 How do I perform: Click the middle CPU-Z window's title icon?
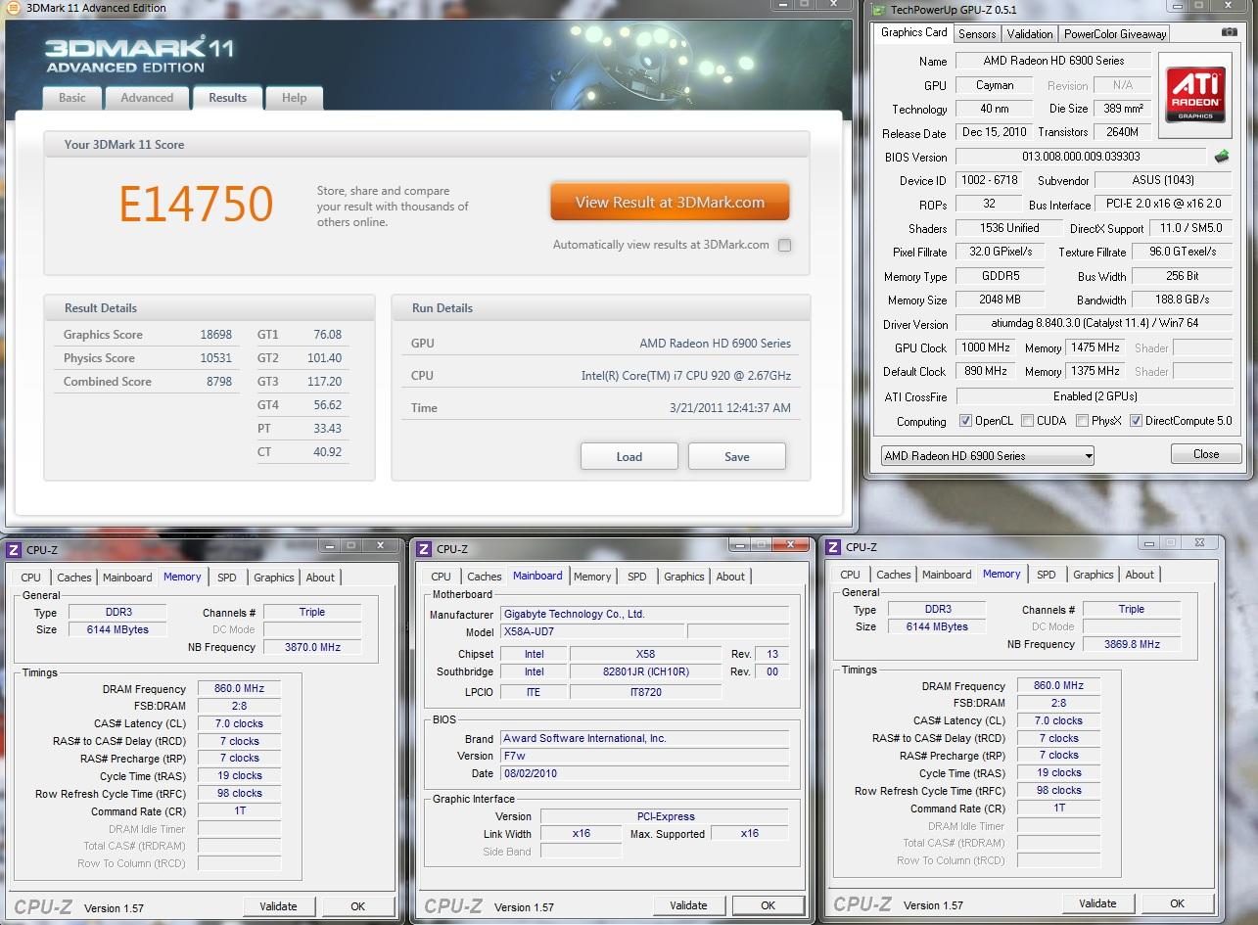[425, 549]
